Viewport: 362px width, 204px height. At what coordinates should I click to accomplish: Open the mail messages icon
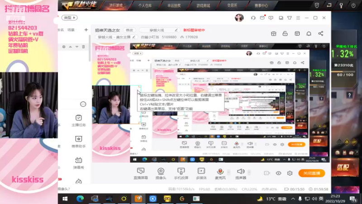pos(262,18)
